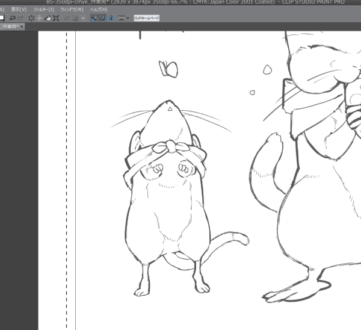Viewport: 361px width, 330px height.
Task: Click the CLIP STUDIO TABMATE settings icon
Action: point(122,18)
